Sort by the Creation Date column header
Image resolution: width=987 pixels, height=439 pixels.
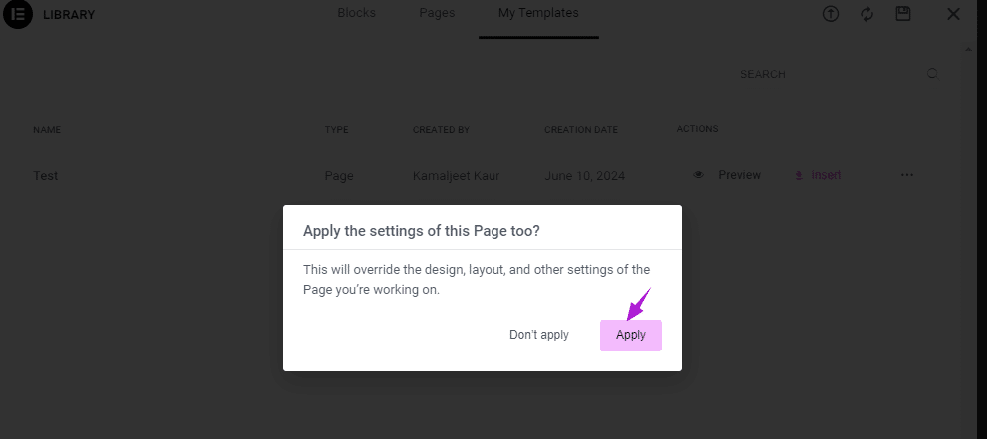pyautogui.click(x=581, y=130)
